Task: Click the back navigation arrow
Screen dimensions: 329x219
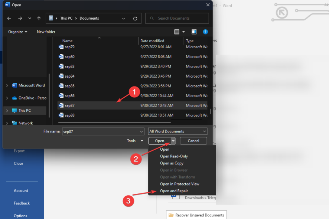Action: (9, 18)
